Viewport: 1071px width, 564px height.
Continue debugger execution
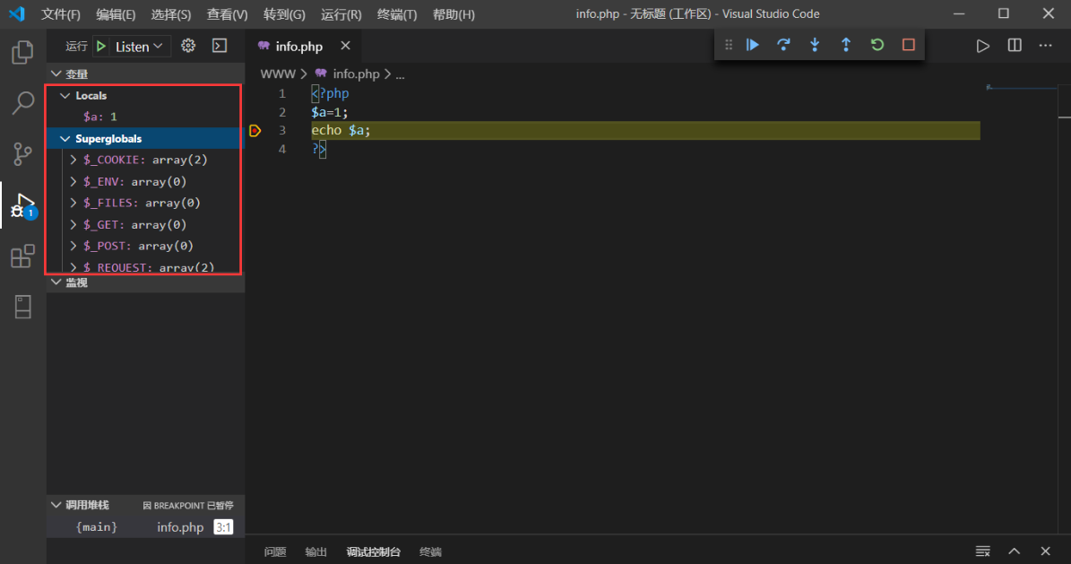point(752,44)
